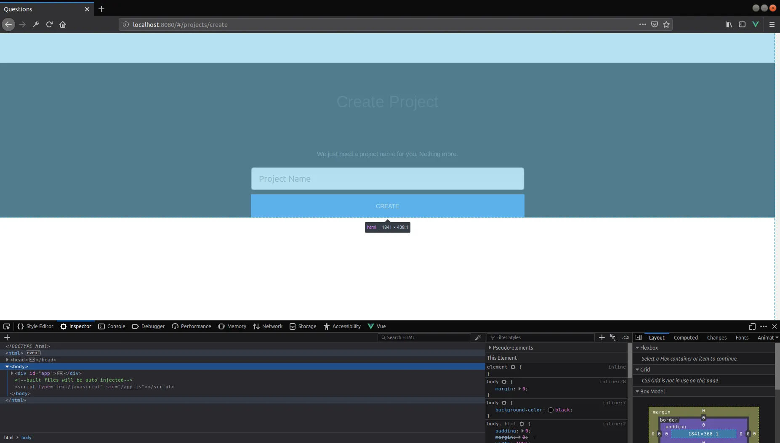
Task: Save page to Pocket
Action: coord(654,24)
